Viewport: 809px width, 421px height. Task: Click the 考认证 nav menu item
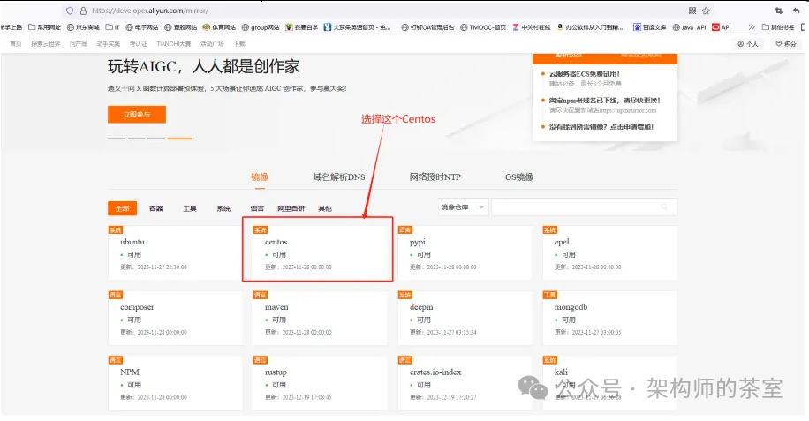click(x=139, y=44)
